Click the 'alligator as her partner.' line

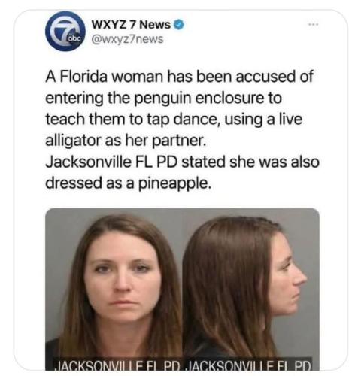[x=126, y=141]
